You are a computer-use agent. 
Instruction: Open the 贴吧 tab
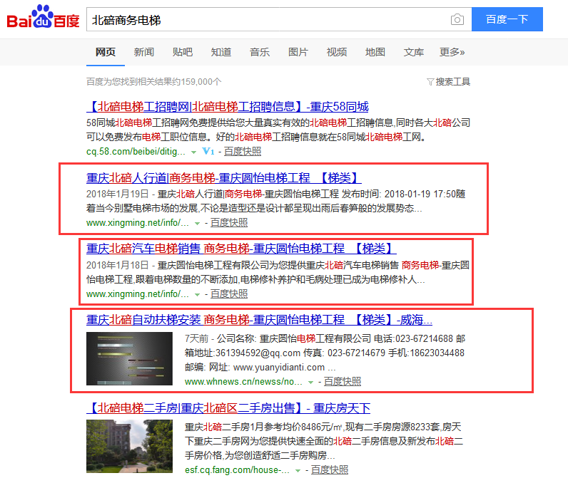pyautogui.click(x=183, y=52)
